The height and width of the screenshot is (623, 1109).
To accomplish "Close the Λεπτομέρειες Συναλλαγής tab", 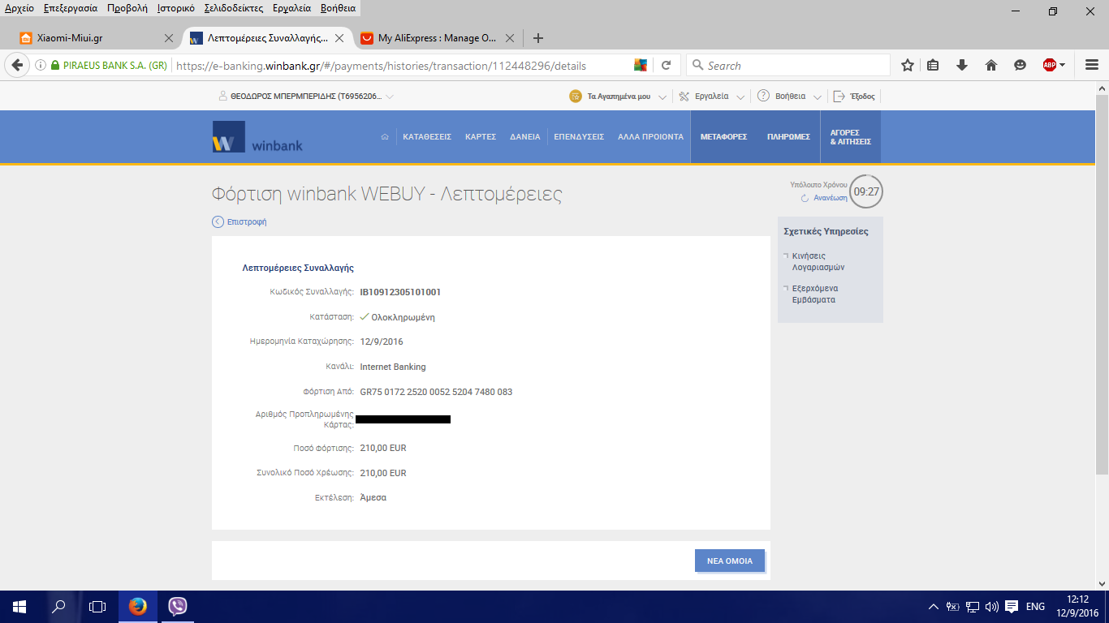I will tap(339, 38).
